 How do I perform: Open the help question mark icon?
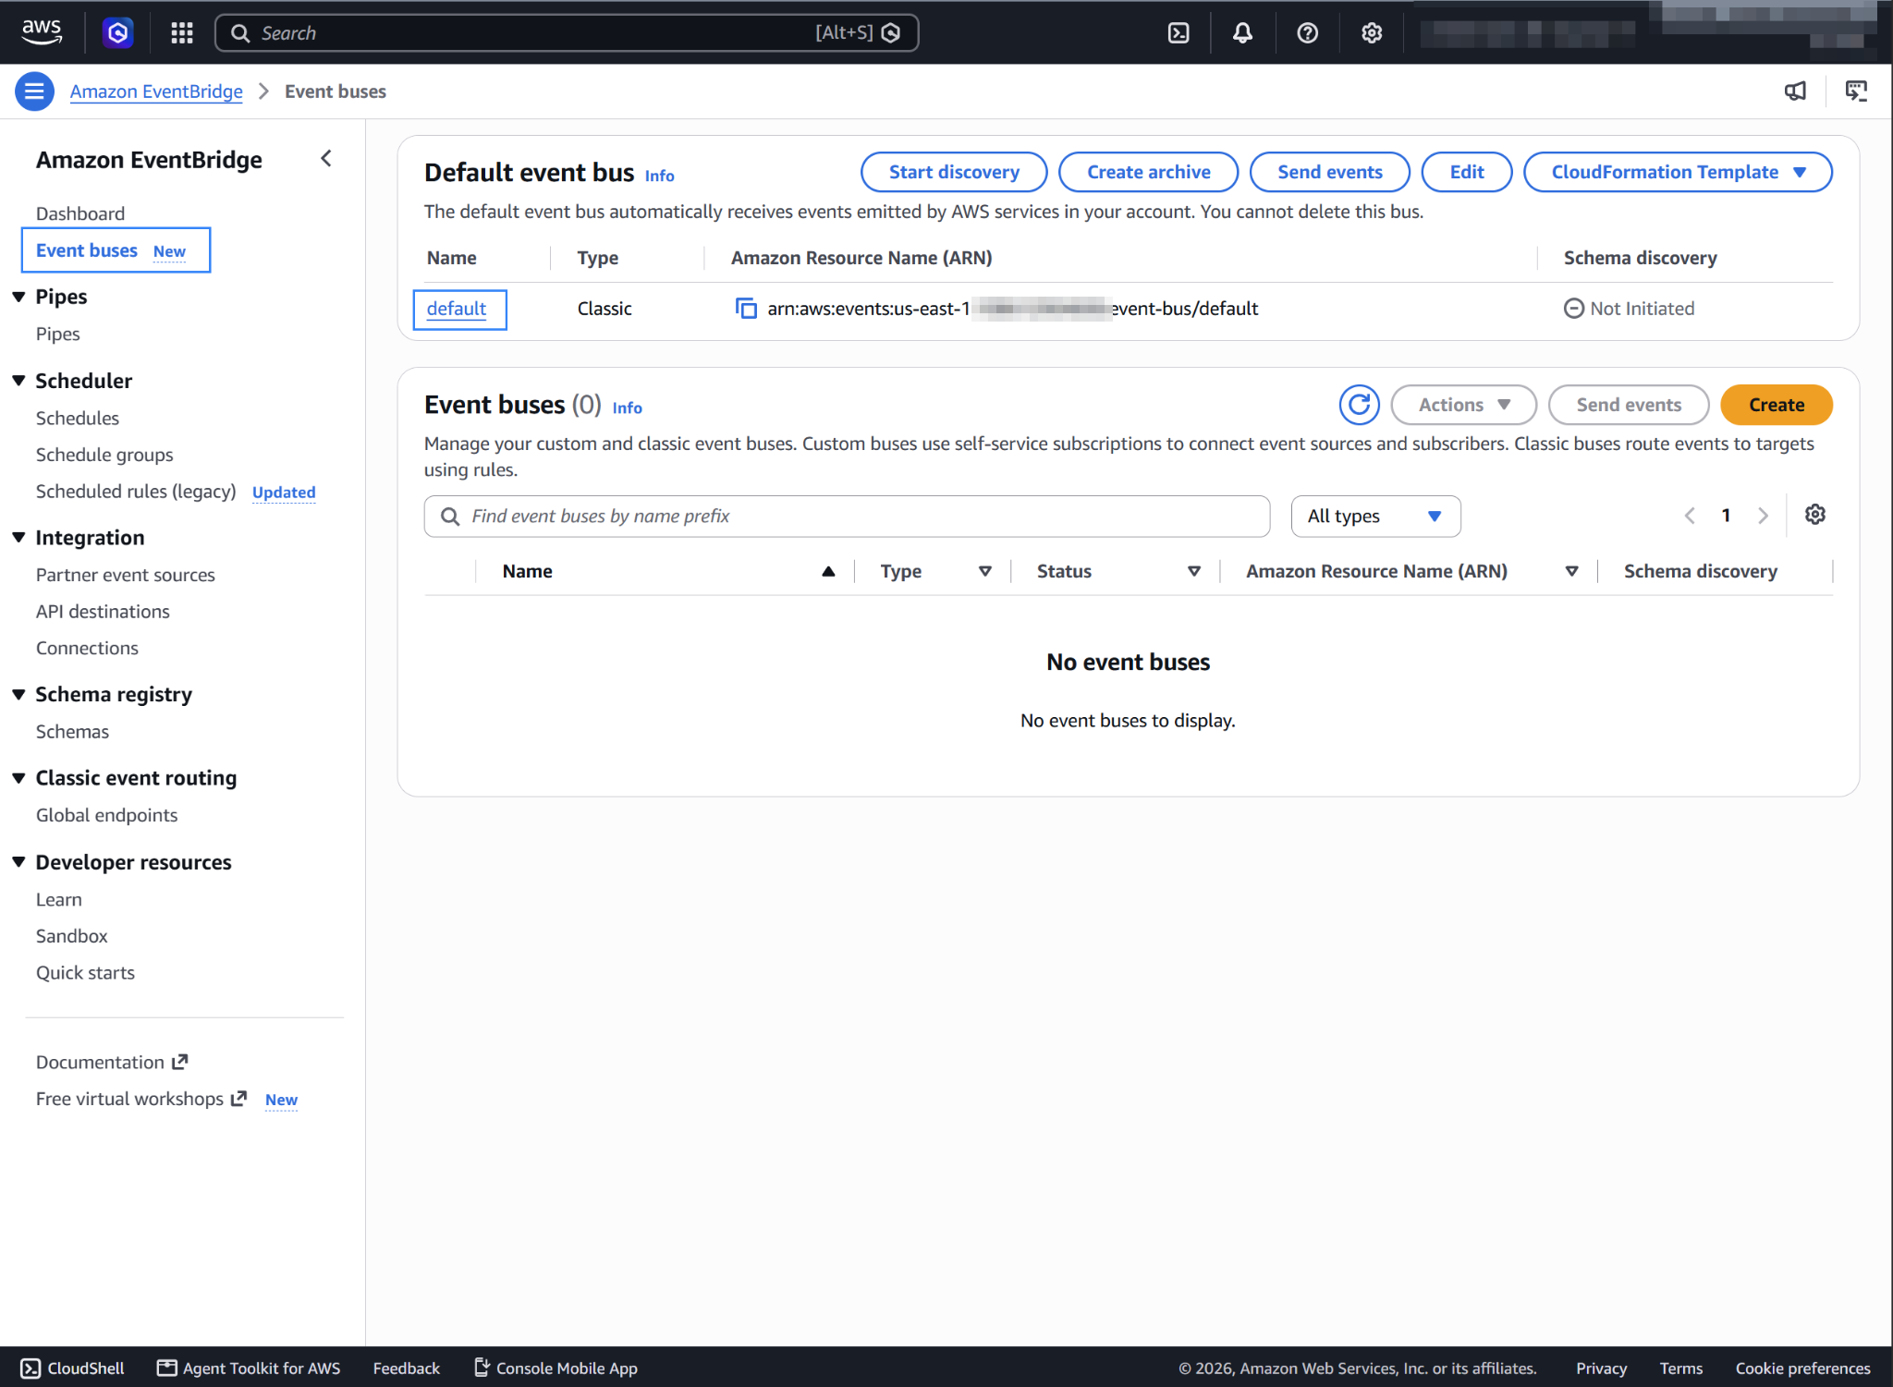(x=1307, y=33)
